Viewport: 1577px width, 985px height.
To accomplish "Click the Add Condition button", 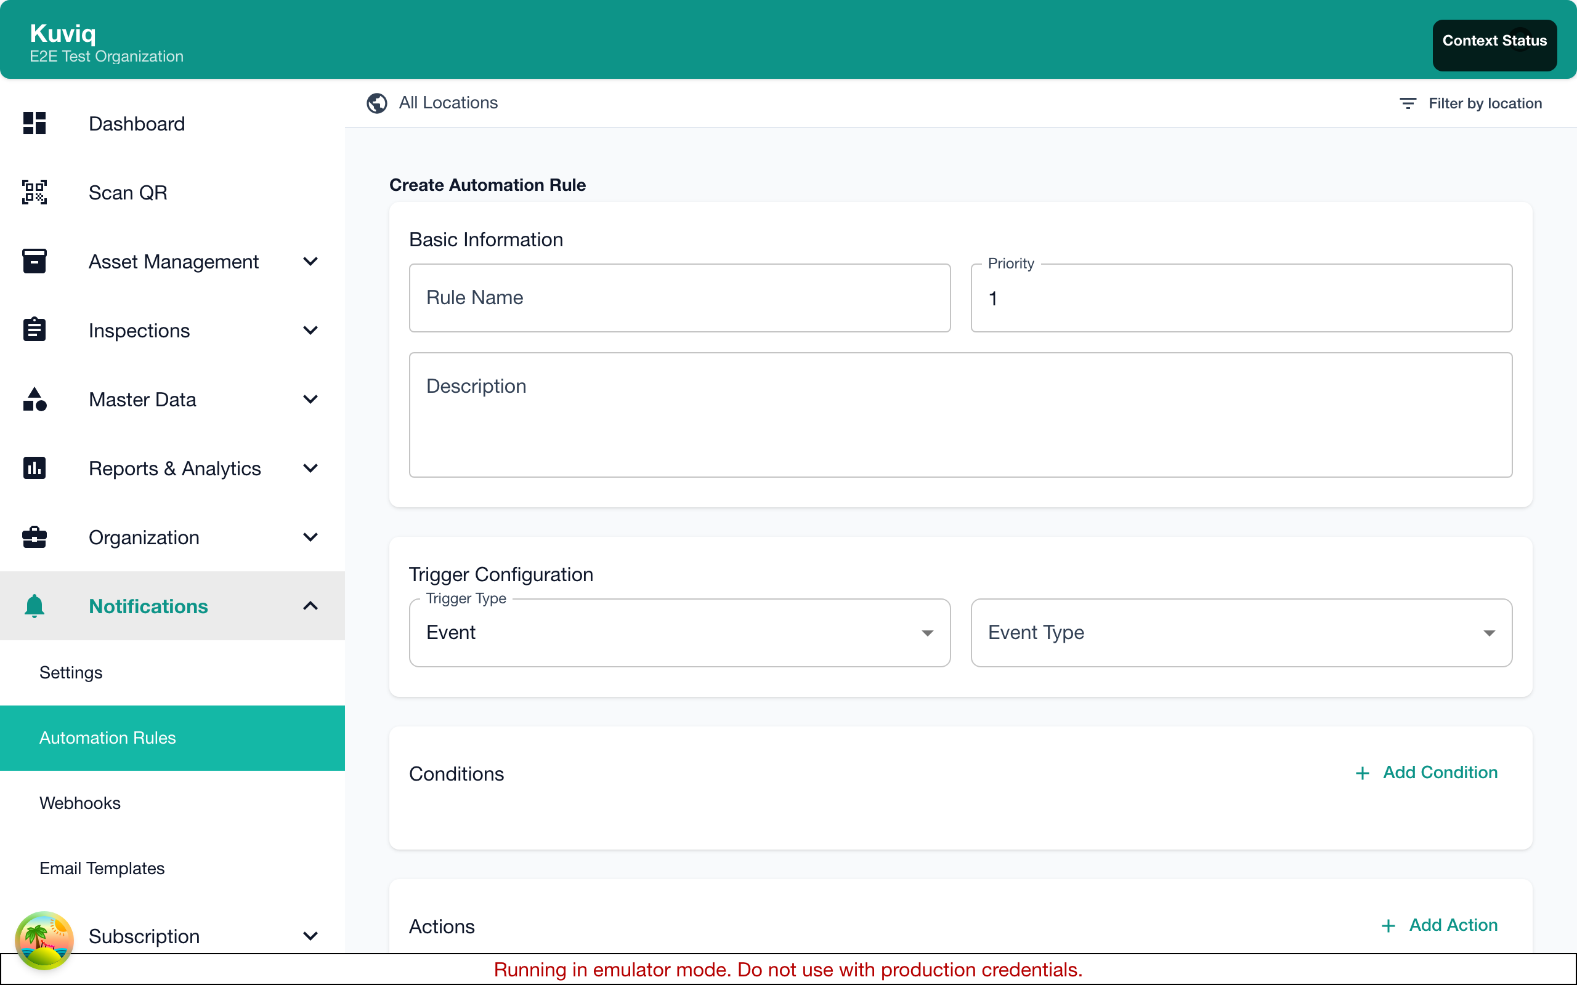I will (1427, 773).
